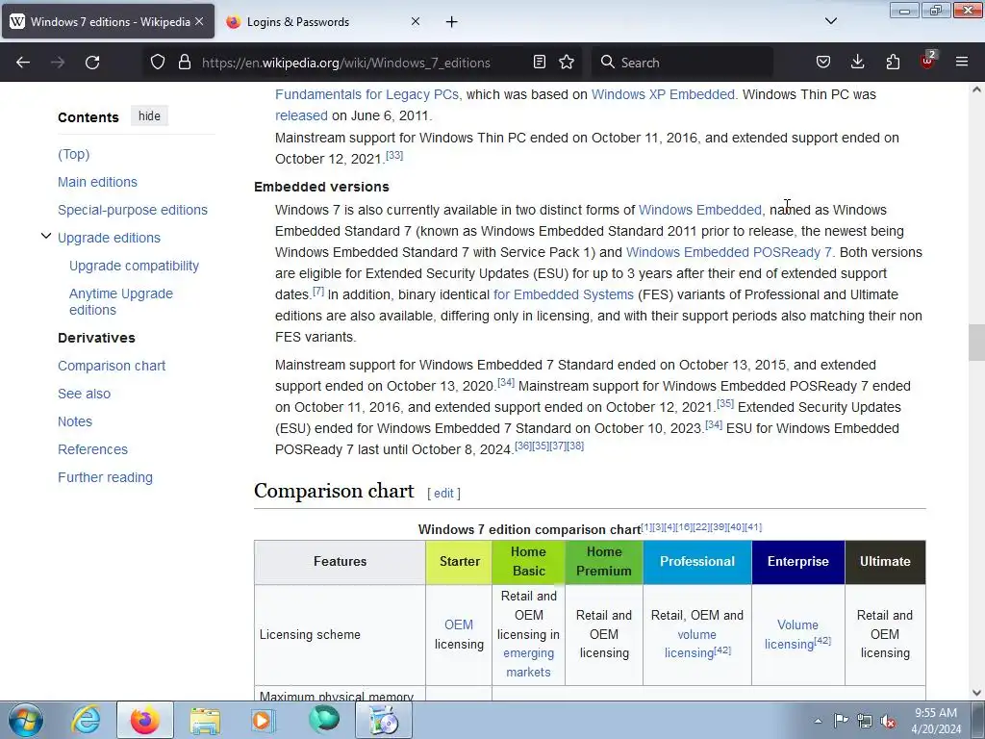Go to Main editions section
Screen dimensions: 985x739
tap(97, 182)
